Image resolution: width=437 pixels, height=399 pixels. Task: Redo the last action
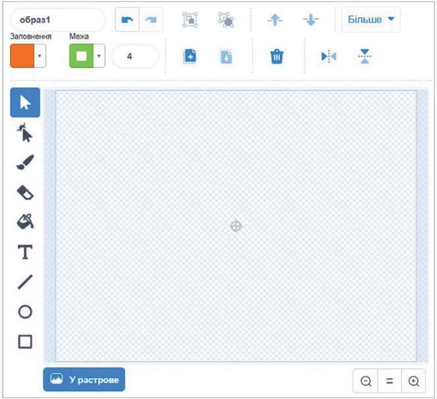coord(151,20)
